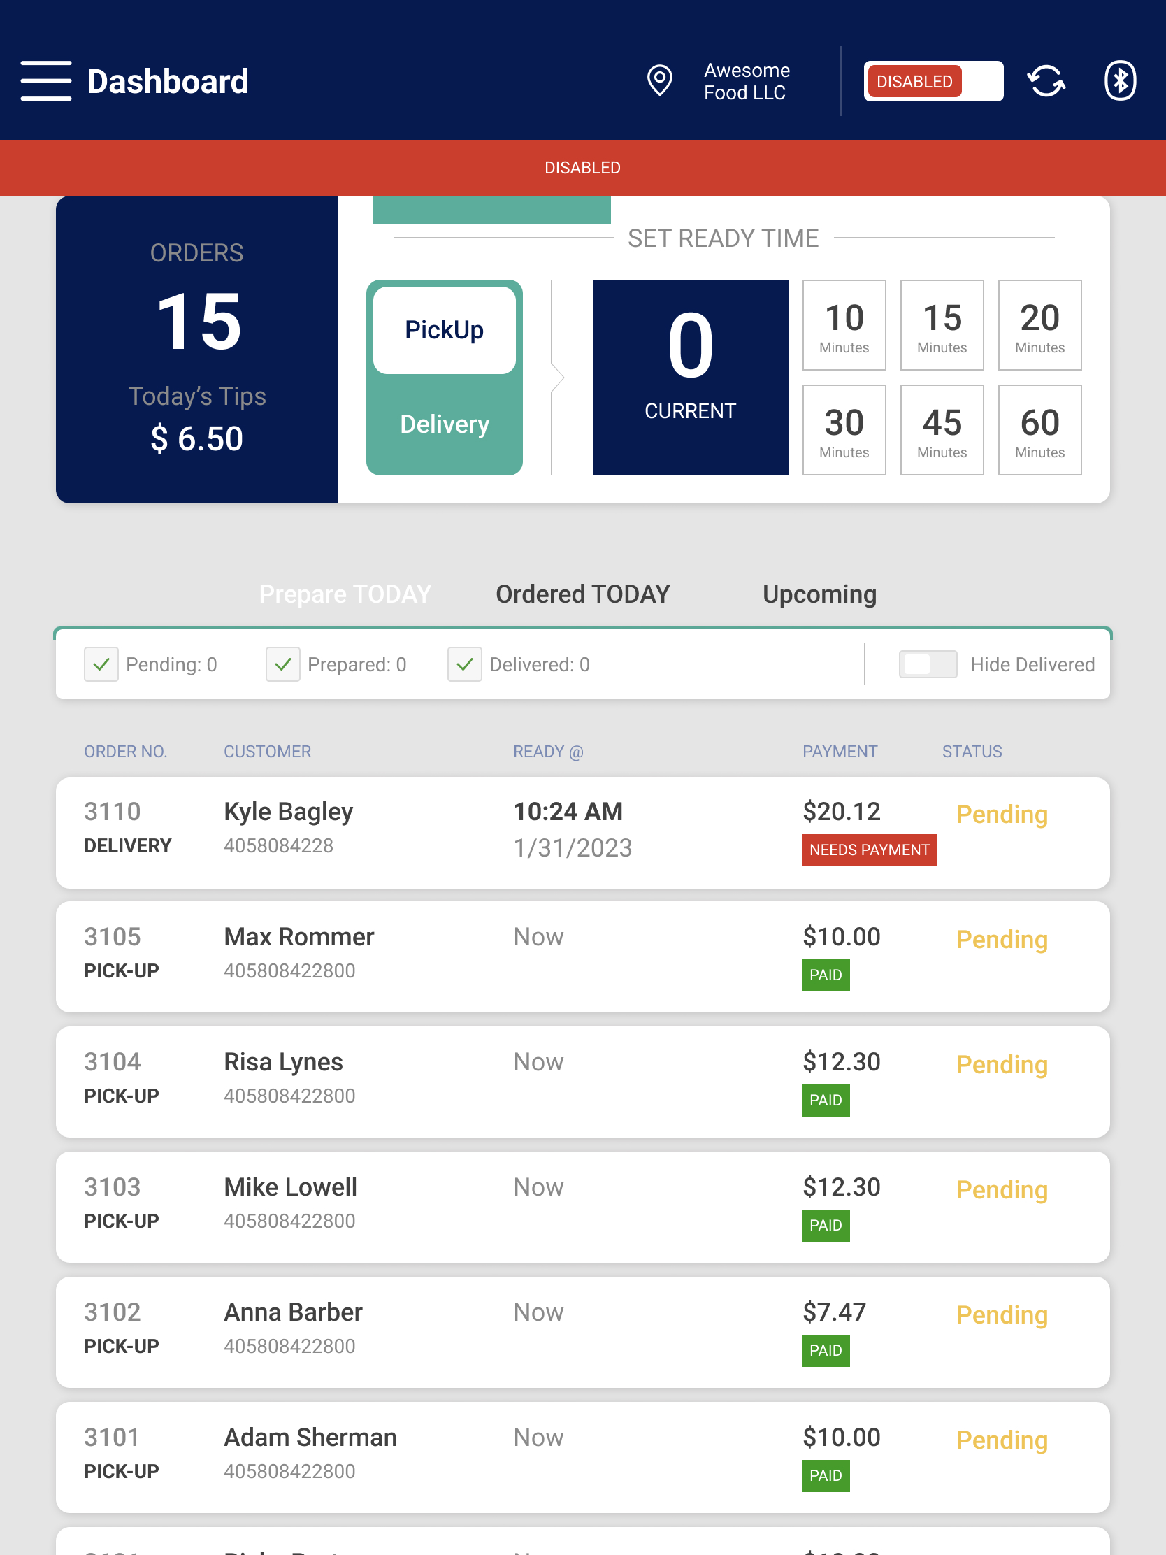Click Pending status on order 3104
Image resolution: width=1166 pixels, height=1555 pixels.
[x=1002, y=1065]
